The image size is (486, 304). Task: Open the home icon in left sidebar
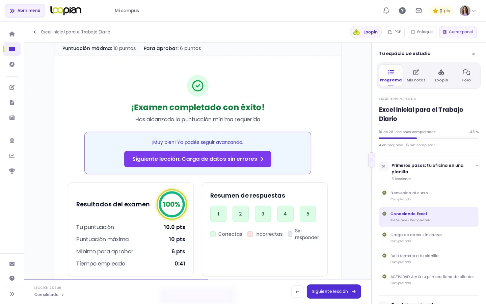[x=12, y=34]
